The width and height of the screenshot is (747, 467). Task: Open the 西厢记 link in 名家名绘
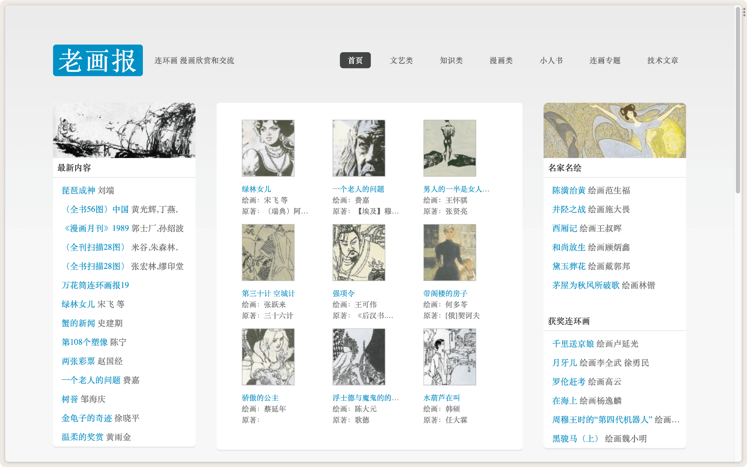(x=564, y=228)
